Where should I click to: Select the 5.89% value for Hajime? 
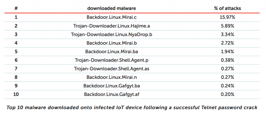click(227, 26)
